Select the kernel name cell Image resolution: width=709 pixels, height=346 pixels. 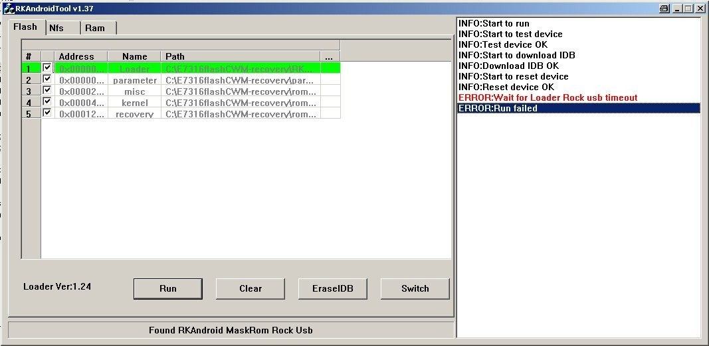[134, 102]
